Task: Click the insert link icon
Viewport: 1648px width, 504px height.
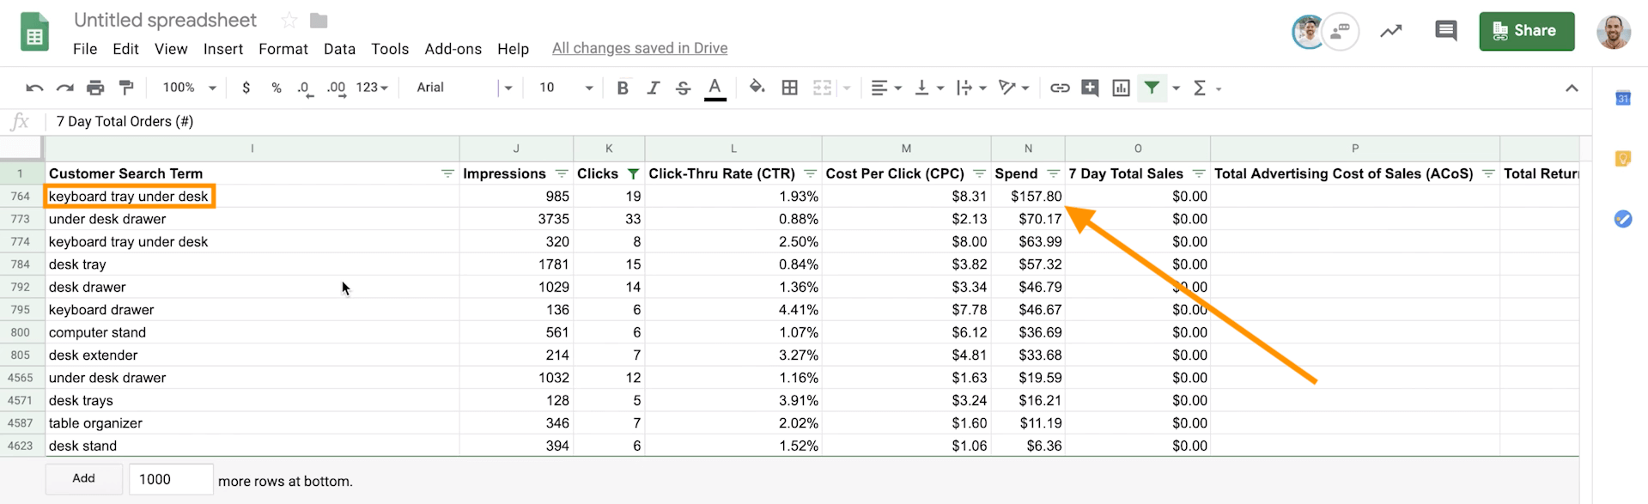Action: tap(1060, 88)
